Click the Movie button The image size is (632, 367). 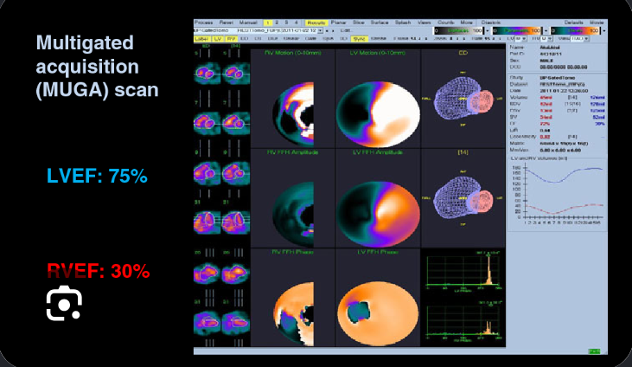point(597,23)
